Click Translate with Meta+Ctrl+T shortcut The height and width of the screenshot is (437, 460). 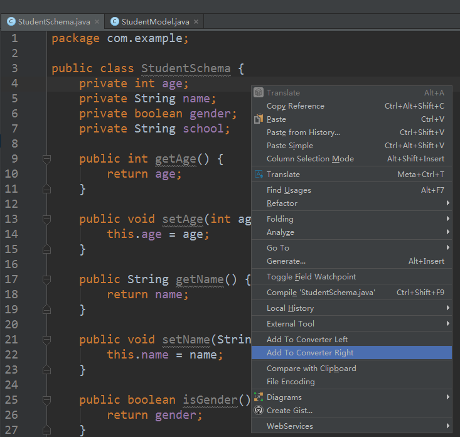click(351, 175)
